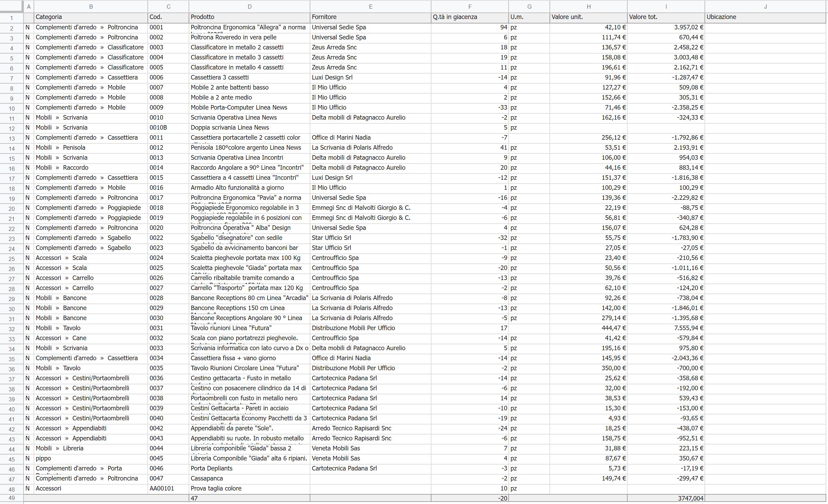This screenshot has height=504, width=828.
Task: Select 'Bancone Receptions 80 cm' product cell
Action: (249, 298)
